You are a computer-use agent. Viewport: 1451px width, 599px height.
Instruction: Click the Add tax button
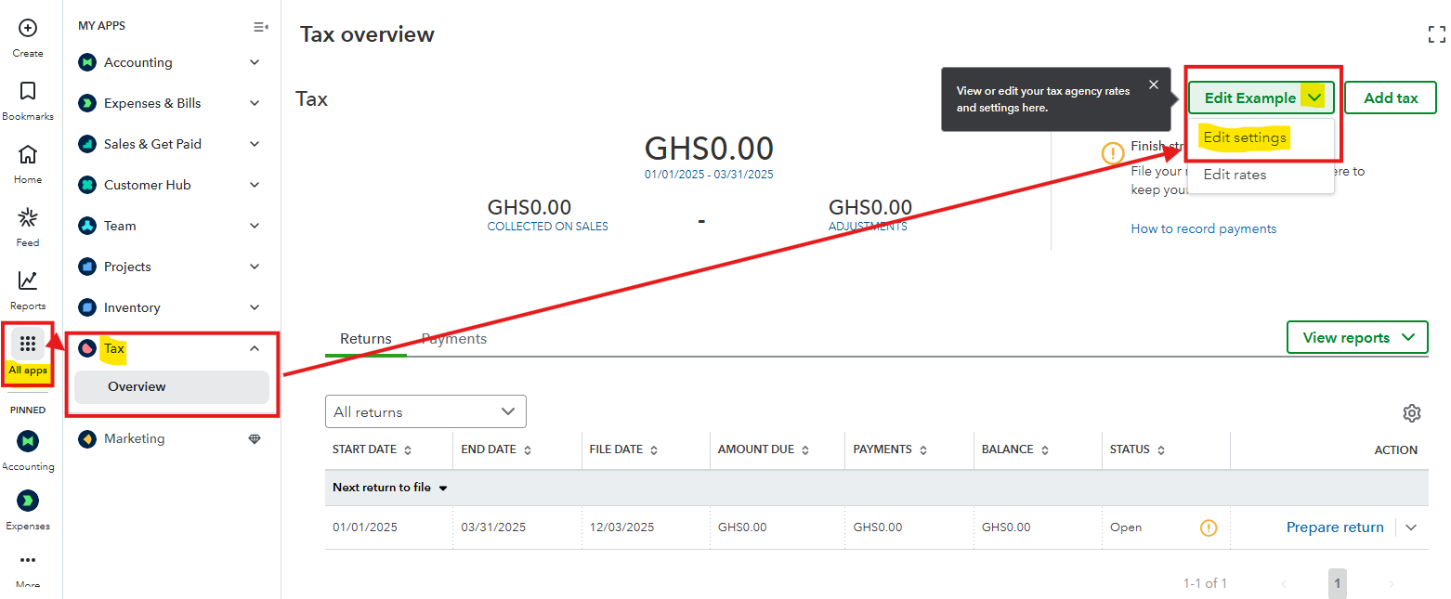coord(1390,98)
